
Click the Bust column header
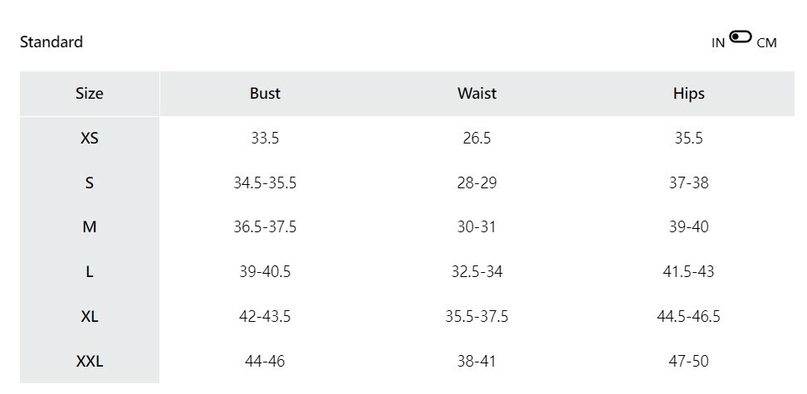tap(265, 94)
